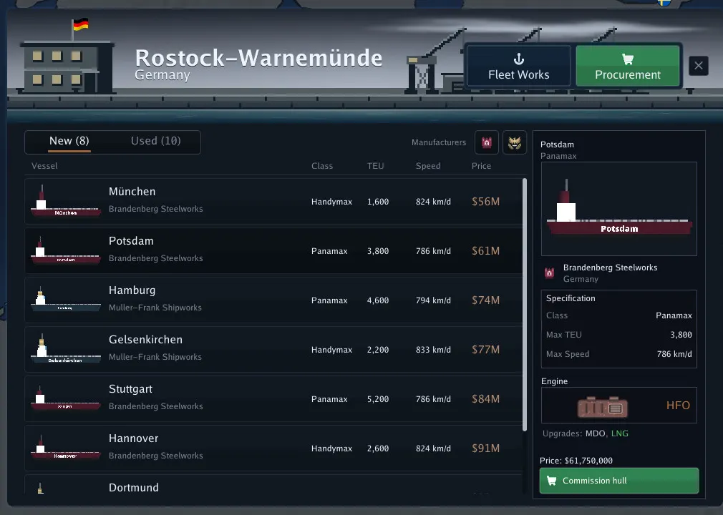Close the Rostock-Warnemünde port window
This screenshot has width=723, height=515.
(699, 66)
